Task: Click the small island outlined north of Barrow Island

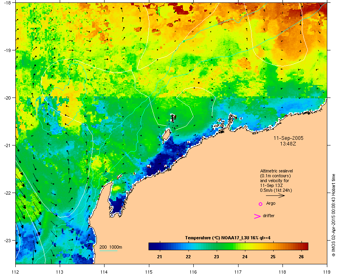Action: 173,118
